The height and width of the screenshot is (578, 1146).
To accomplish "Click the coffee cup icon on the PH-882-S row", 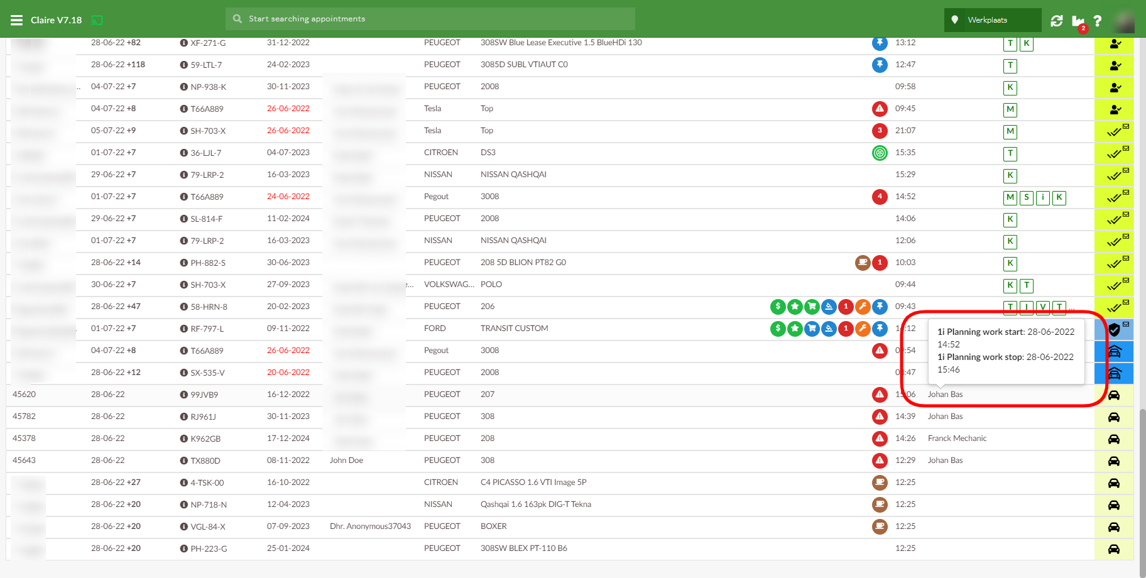I will pyautogui.click(x=863, y=263).
